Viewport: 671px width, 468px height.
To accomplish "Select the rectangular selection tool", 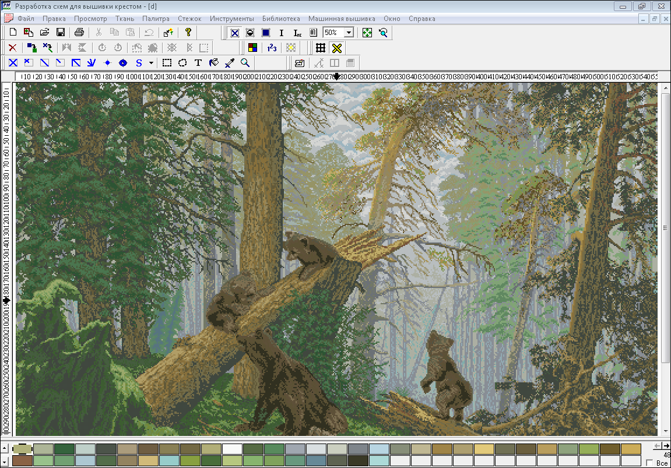I will click(x=167, y=63).
